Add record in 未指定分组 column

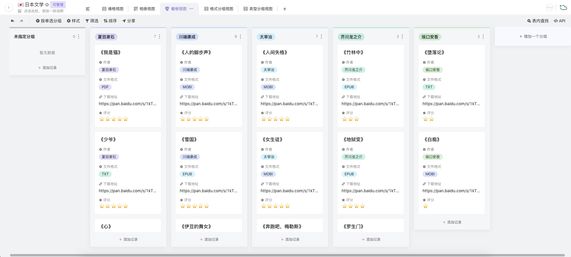click(x=47, y=68)
